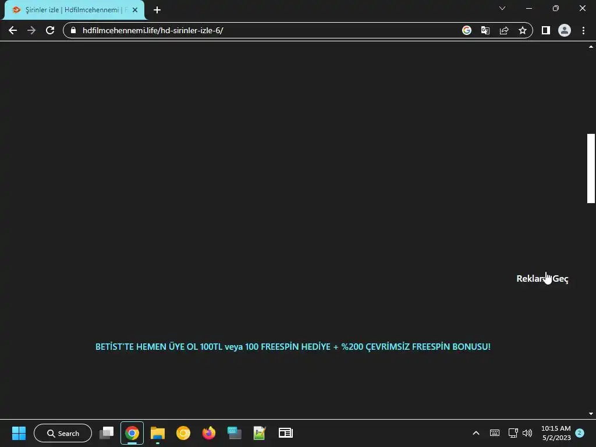Open the notification badge showing 2
The height and width of the screenshot is (447, 596).
tap(580, 433)
